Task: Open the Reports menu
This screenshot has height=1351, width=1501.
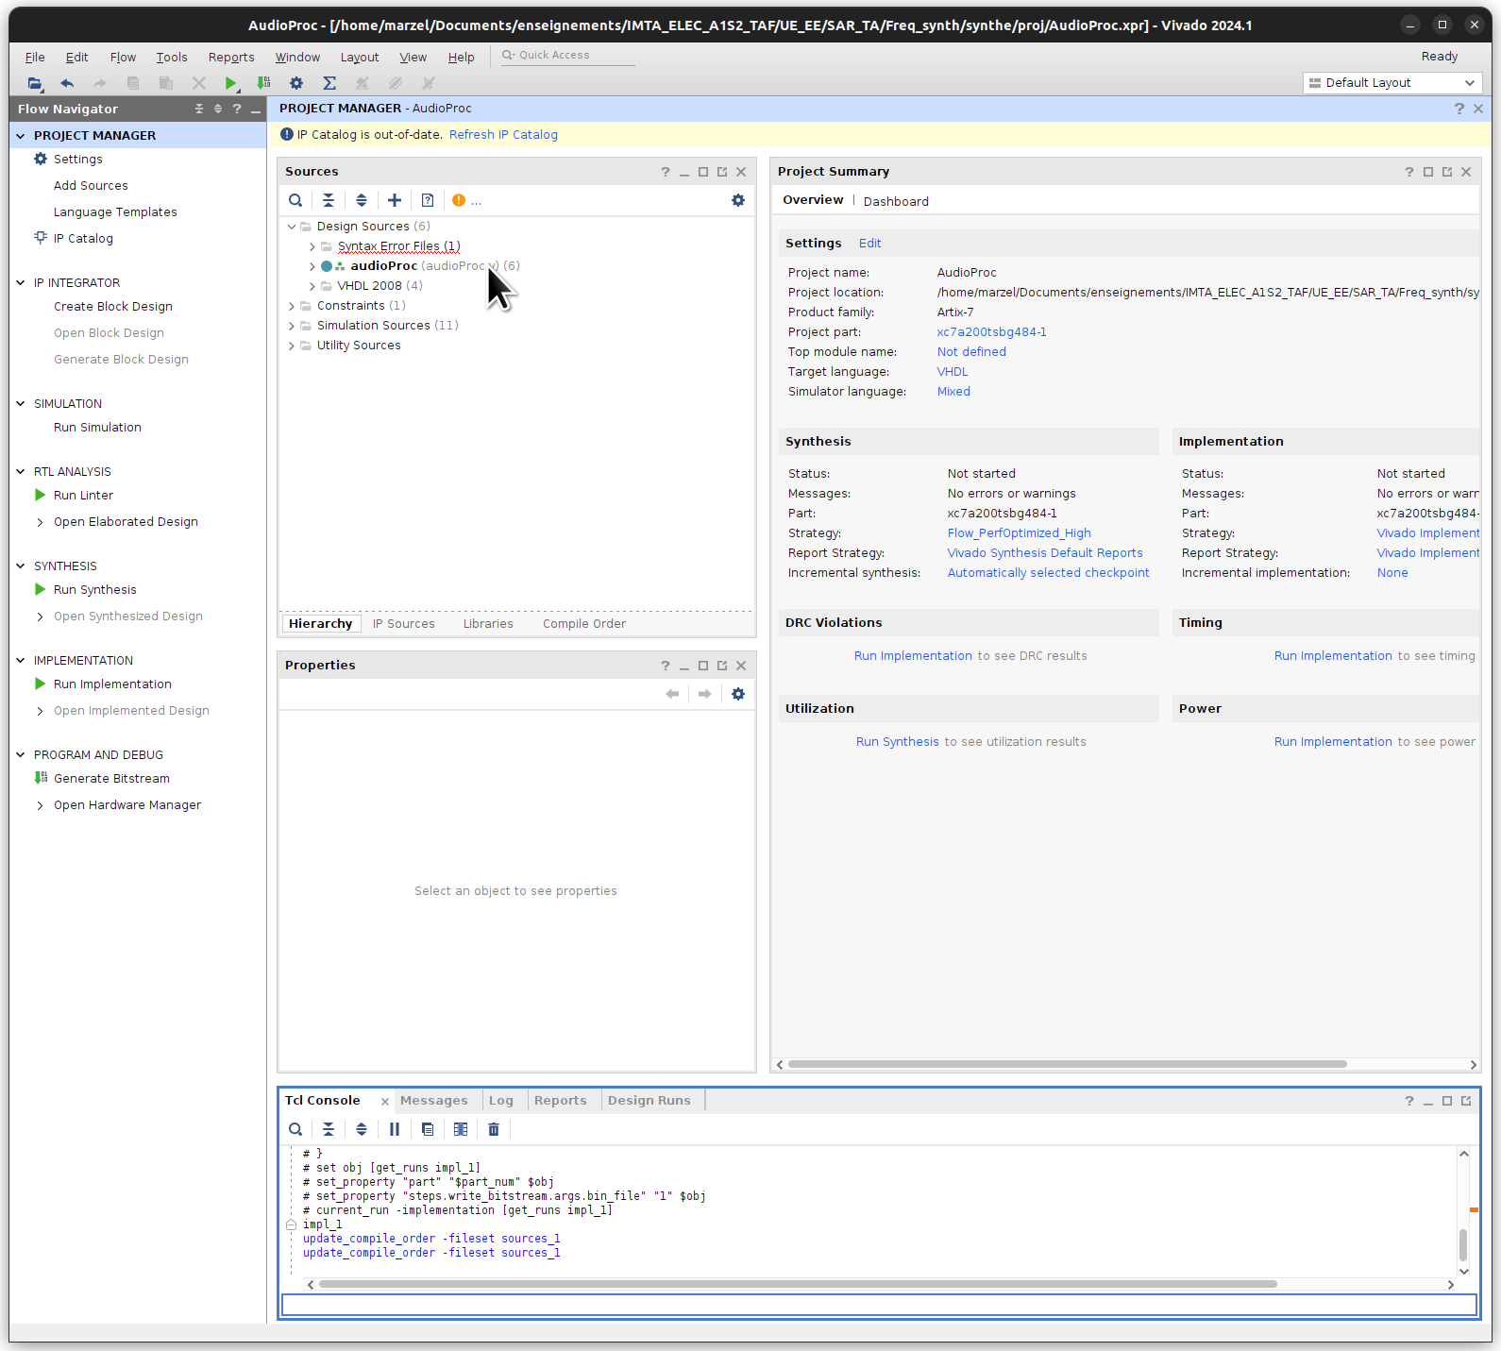Action: pos(231,58)
